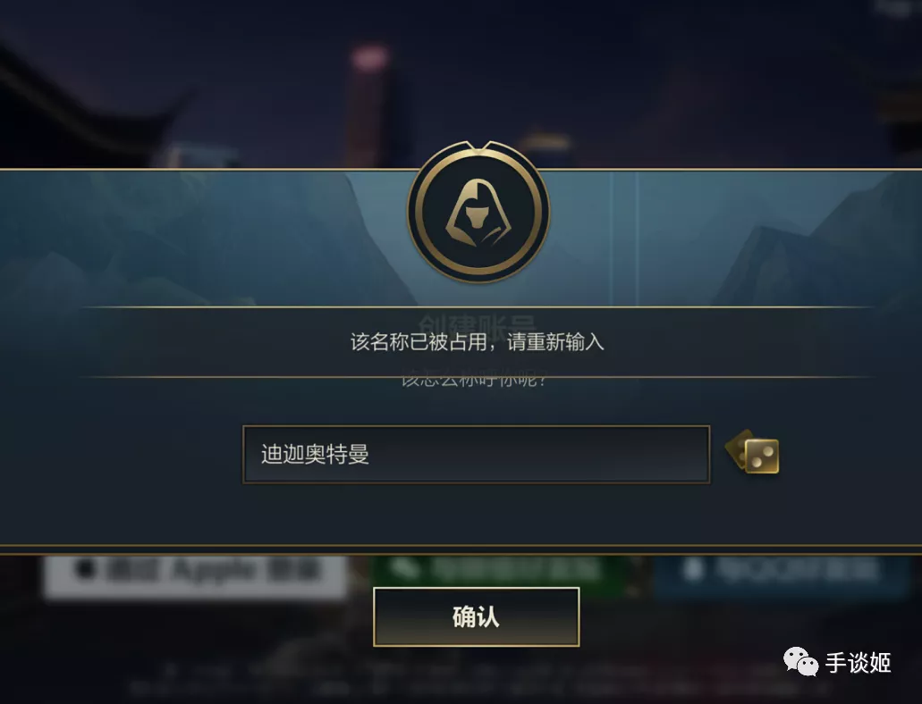Click the 该名称已被占用 error message

pos(477,341)
